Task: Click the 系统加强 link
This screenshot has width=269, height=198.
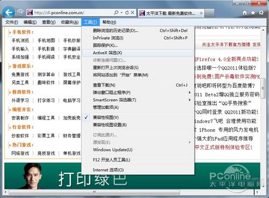Action: pyautogui.click(x=20, y=57)
